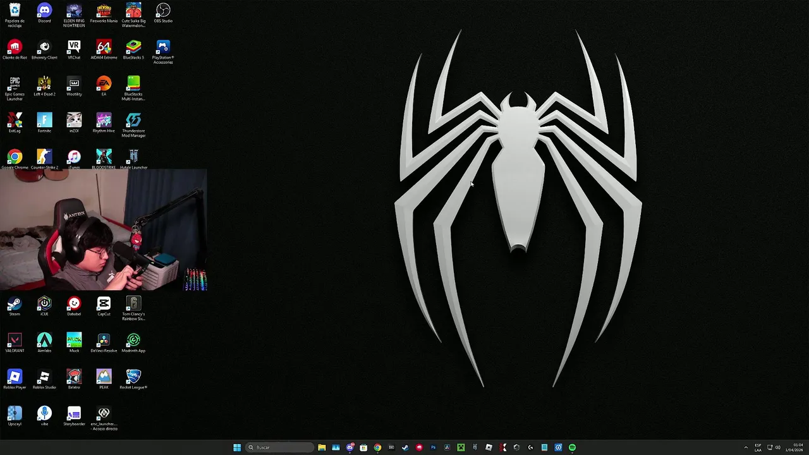Screen dimensions: 809x455
Task: Select the Thunderstore Mod Manager shortcut
Action: [x=133, y=125]
